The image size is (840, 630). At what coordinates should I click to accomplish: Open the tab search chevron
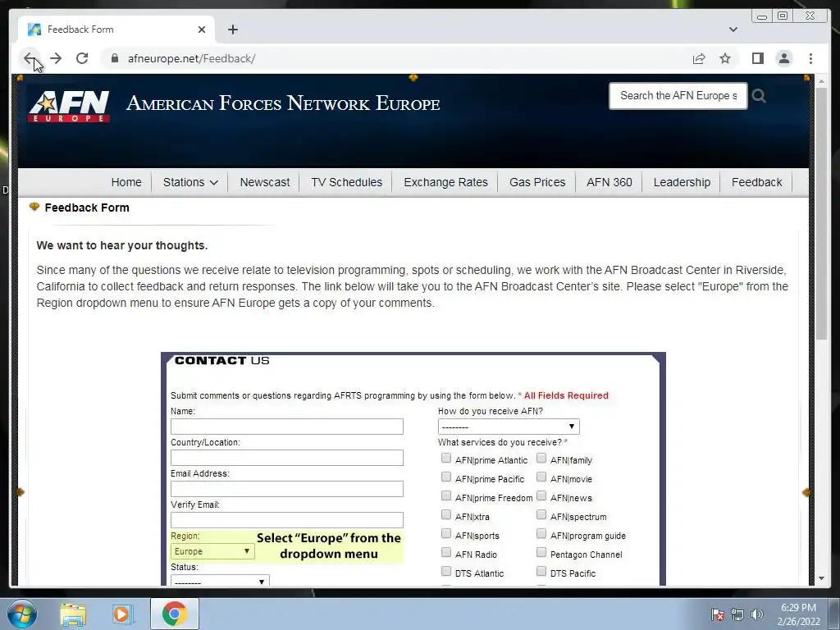(733, 30)
